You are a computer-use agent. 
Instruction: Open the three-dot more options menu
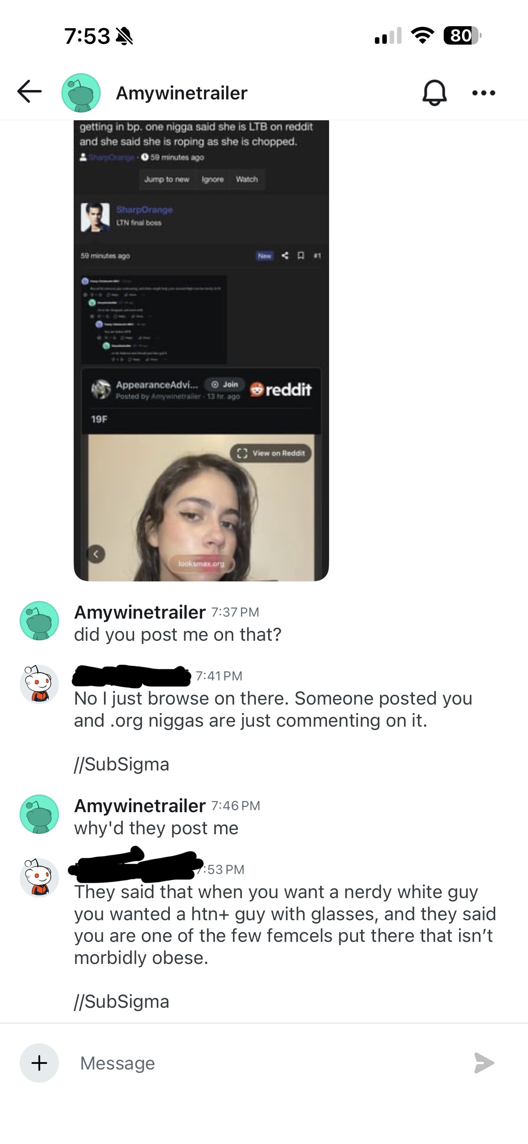483,93
